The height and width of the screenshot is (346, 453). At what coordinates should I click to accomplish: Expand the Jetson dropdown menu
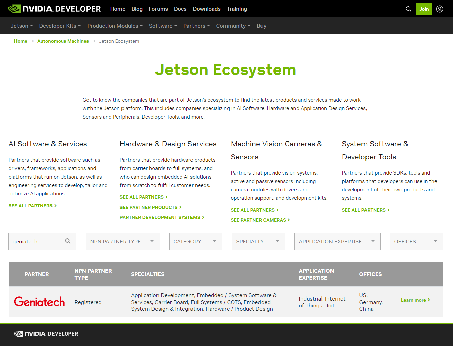click(x=22, y=26)
